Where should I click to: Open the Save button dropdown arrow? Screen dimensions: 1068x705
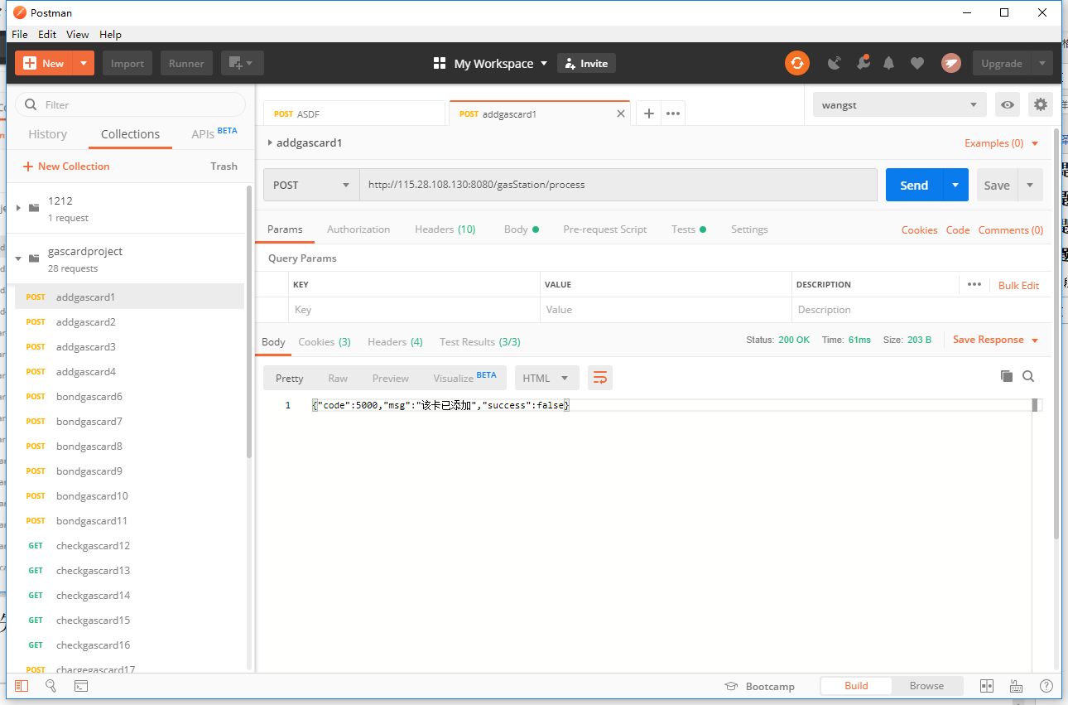(1031, 185)
